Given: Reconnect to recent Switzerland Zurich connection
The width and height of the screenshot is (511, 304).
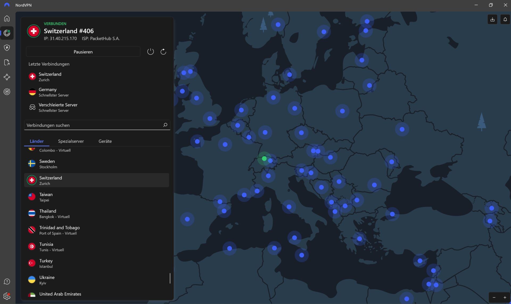Looking at the screenshot, I should click(x=97, y=77).
